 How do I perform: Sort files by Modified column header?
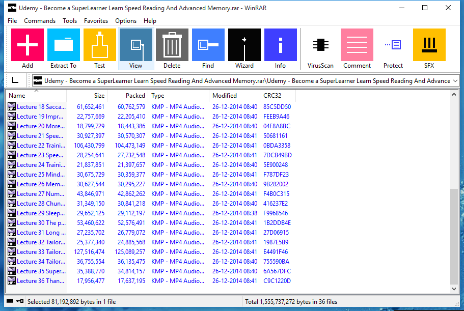235,96
